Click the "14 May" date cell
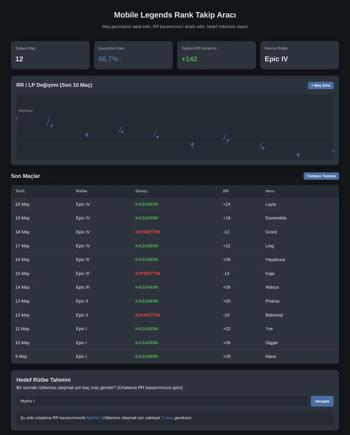 coord(22,287)
